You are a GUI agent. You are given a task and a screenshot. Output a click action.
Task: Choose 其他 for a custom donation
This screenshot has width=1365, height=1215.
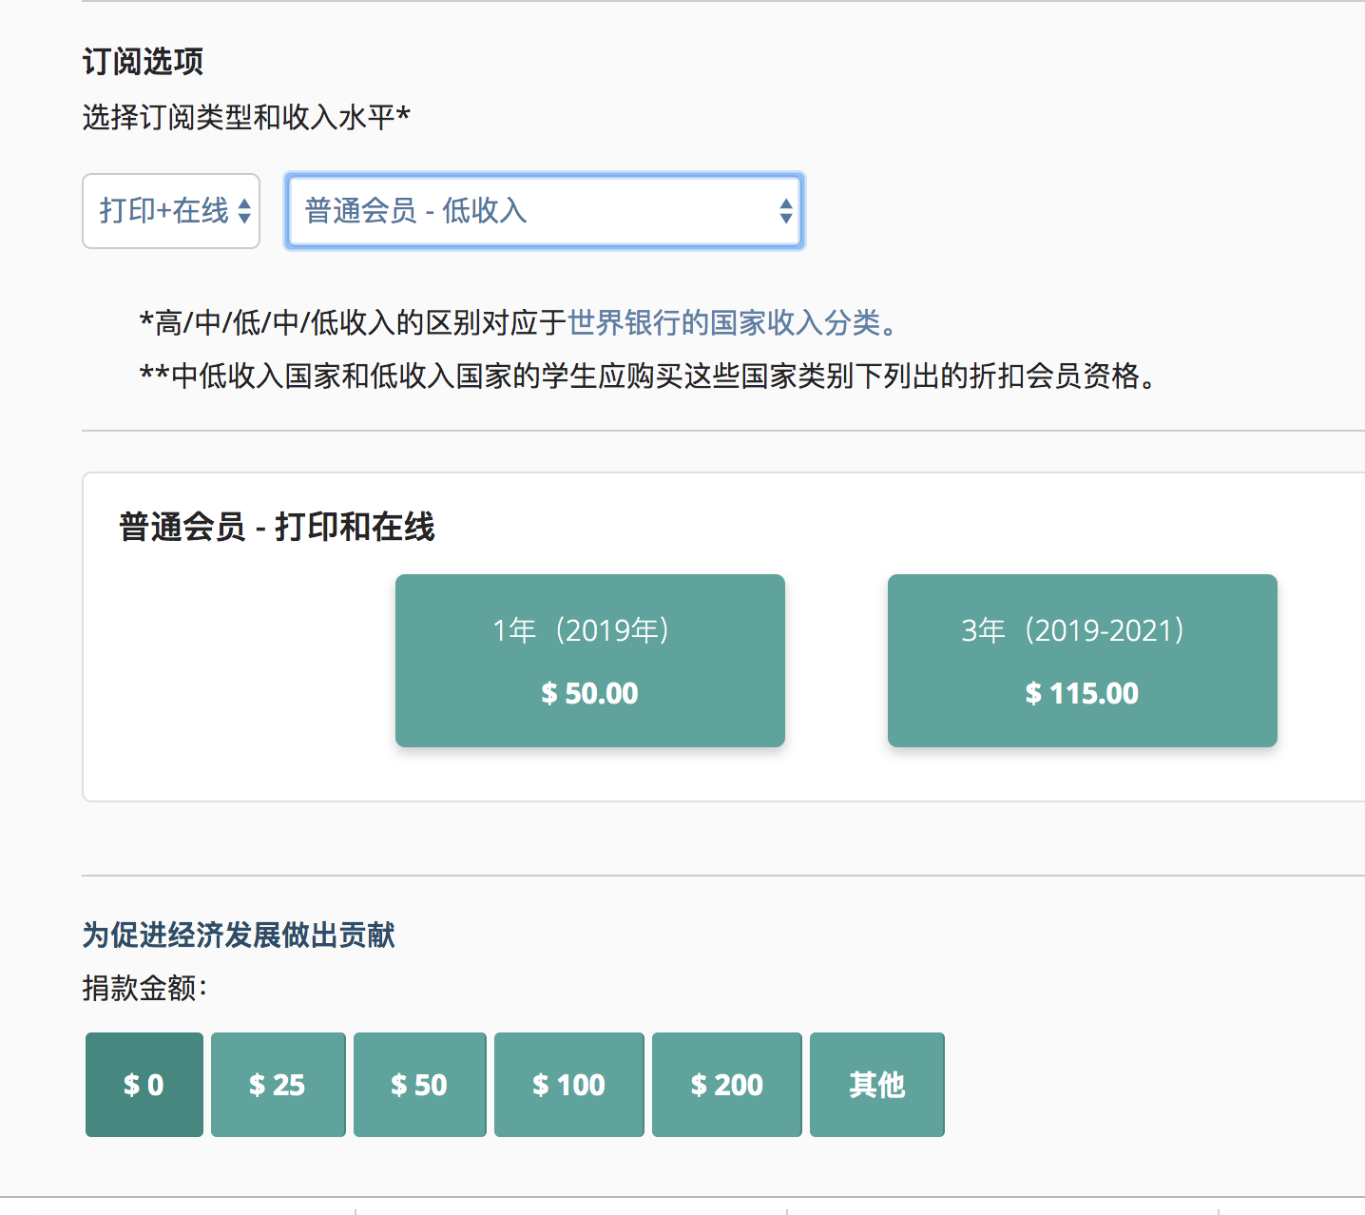point(876,1085)
